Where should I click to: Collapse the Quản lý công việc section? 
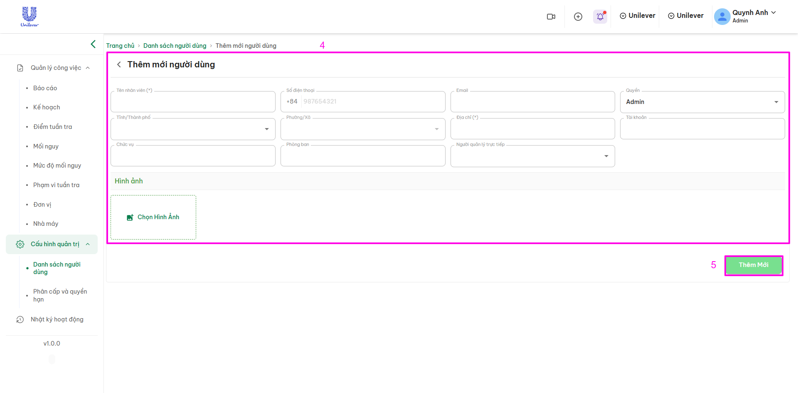[88, 68]
